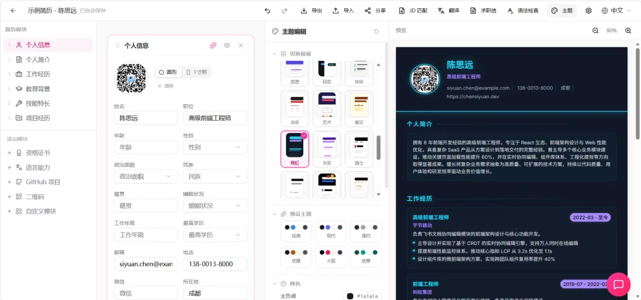Image resolution: width=641 pixels, height=300 pixels.
Task: Select 教育背景 module in sidebar
Action: 48,89
